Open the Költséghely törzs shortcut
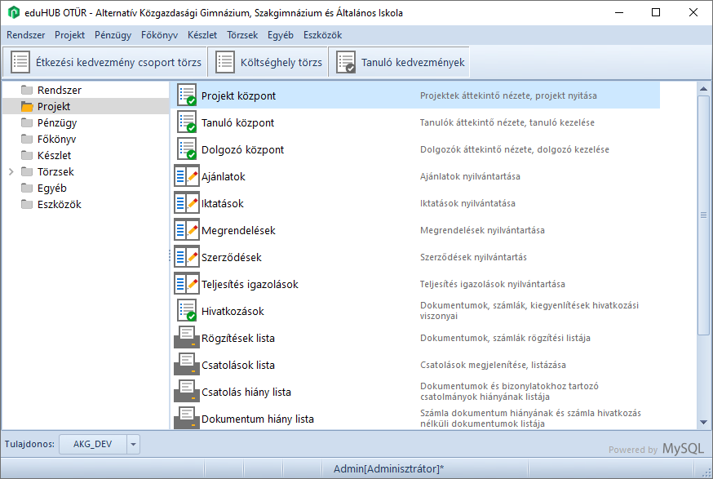 (x=268, y=62)
